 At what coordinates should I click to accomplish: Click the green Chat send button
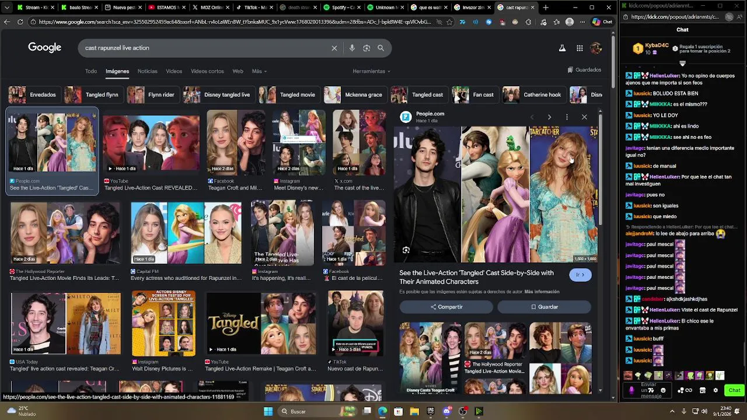tap(734, 390)
